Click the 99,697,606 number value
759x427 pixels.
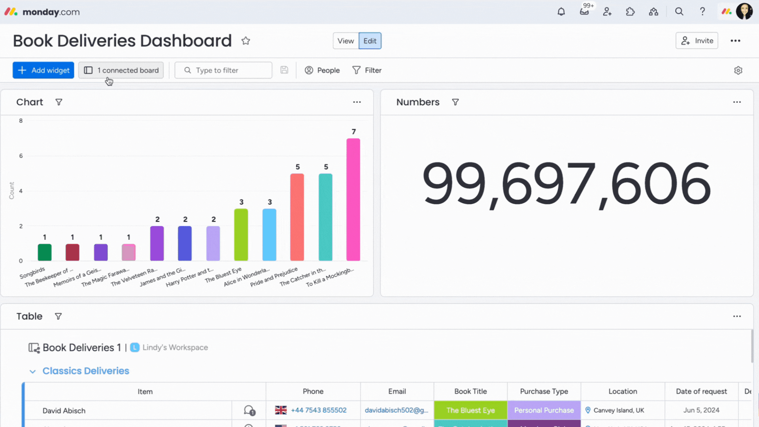pos(566,185)
